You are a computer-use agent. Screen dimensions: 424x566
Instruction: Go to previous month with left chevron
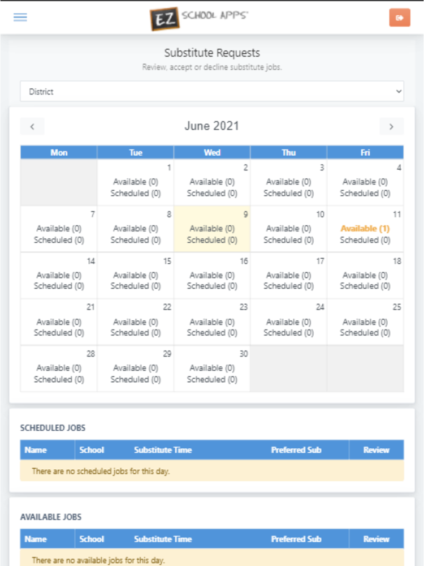coord(32,126)
